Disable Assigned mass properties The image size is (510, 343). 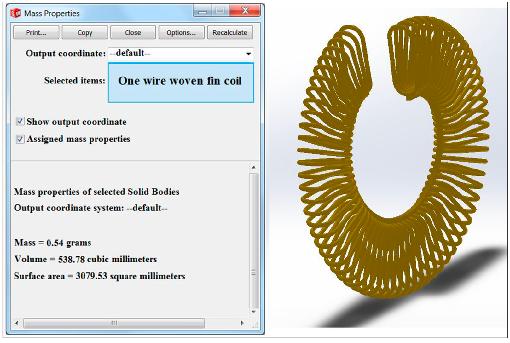pyautogui.click(x=20, y=139)
